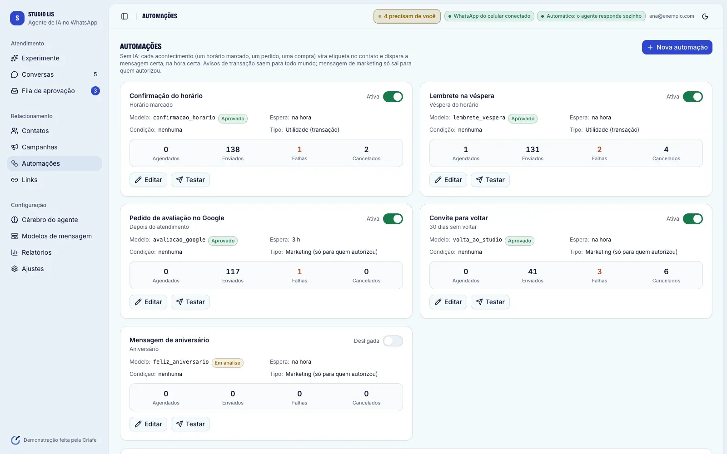
Task: Click the Fila de aprovação count badge
Action: [95, 91]
